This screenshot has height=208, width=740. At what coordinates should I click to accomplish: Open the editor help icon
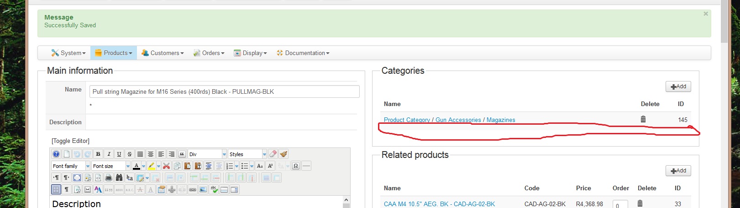tap(56, 154)
